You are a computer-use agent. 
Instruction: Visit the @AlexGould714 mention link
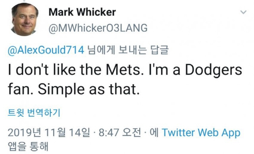(x=46, y=50)
